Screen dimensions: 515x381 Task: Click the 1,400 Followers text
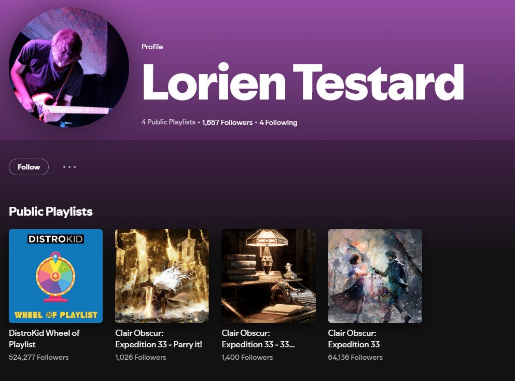pyautogui.click(x=247, y=357)
